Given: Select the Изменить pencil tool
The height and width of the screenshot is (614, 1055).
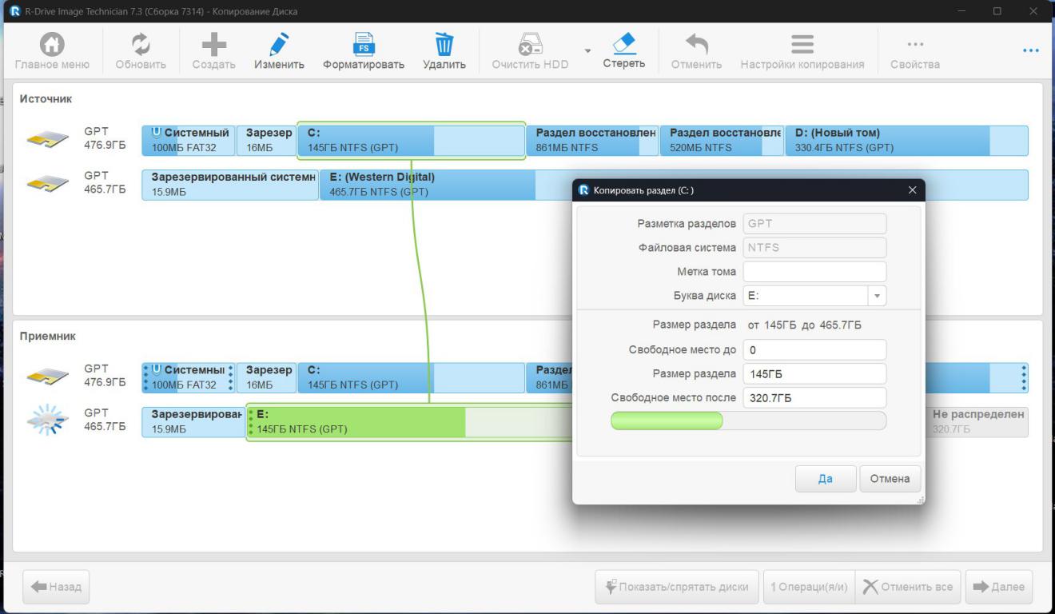Looking at the screenshot, I should pyautogui.click(x=279, y=45).
